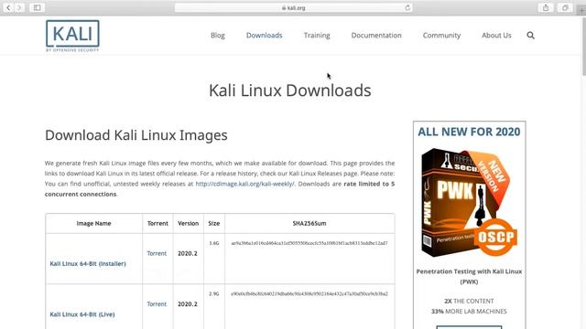Click the Torrent column header

(x=157, y=223)
